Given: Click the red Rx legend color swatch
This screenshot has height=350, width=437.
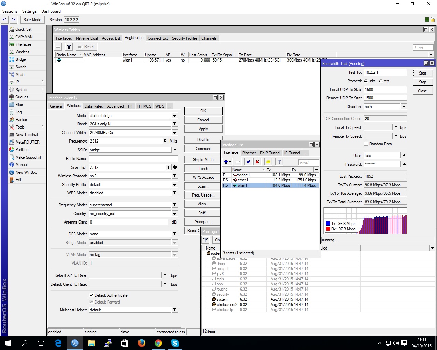Looking at the screenshot, I should pos(328,229).
